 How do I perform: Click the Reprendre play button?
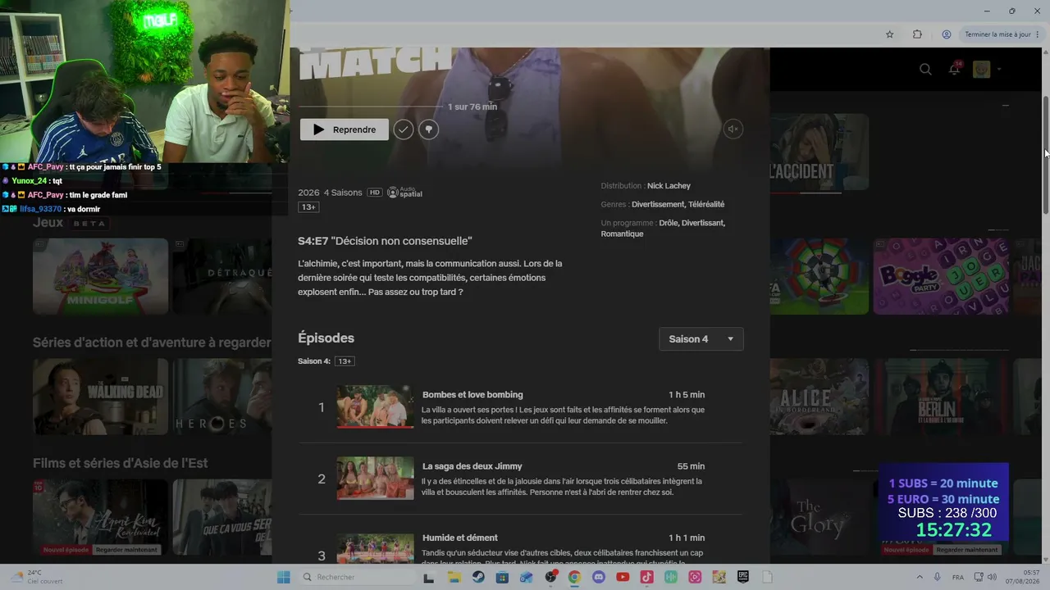click(344, 129)
